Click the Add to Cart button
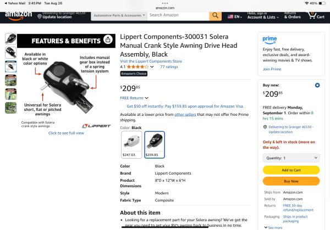Screen dimensions: 330x230 (291, 170)
